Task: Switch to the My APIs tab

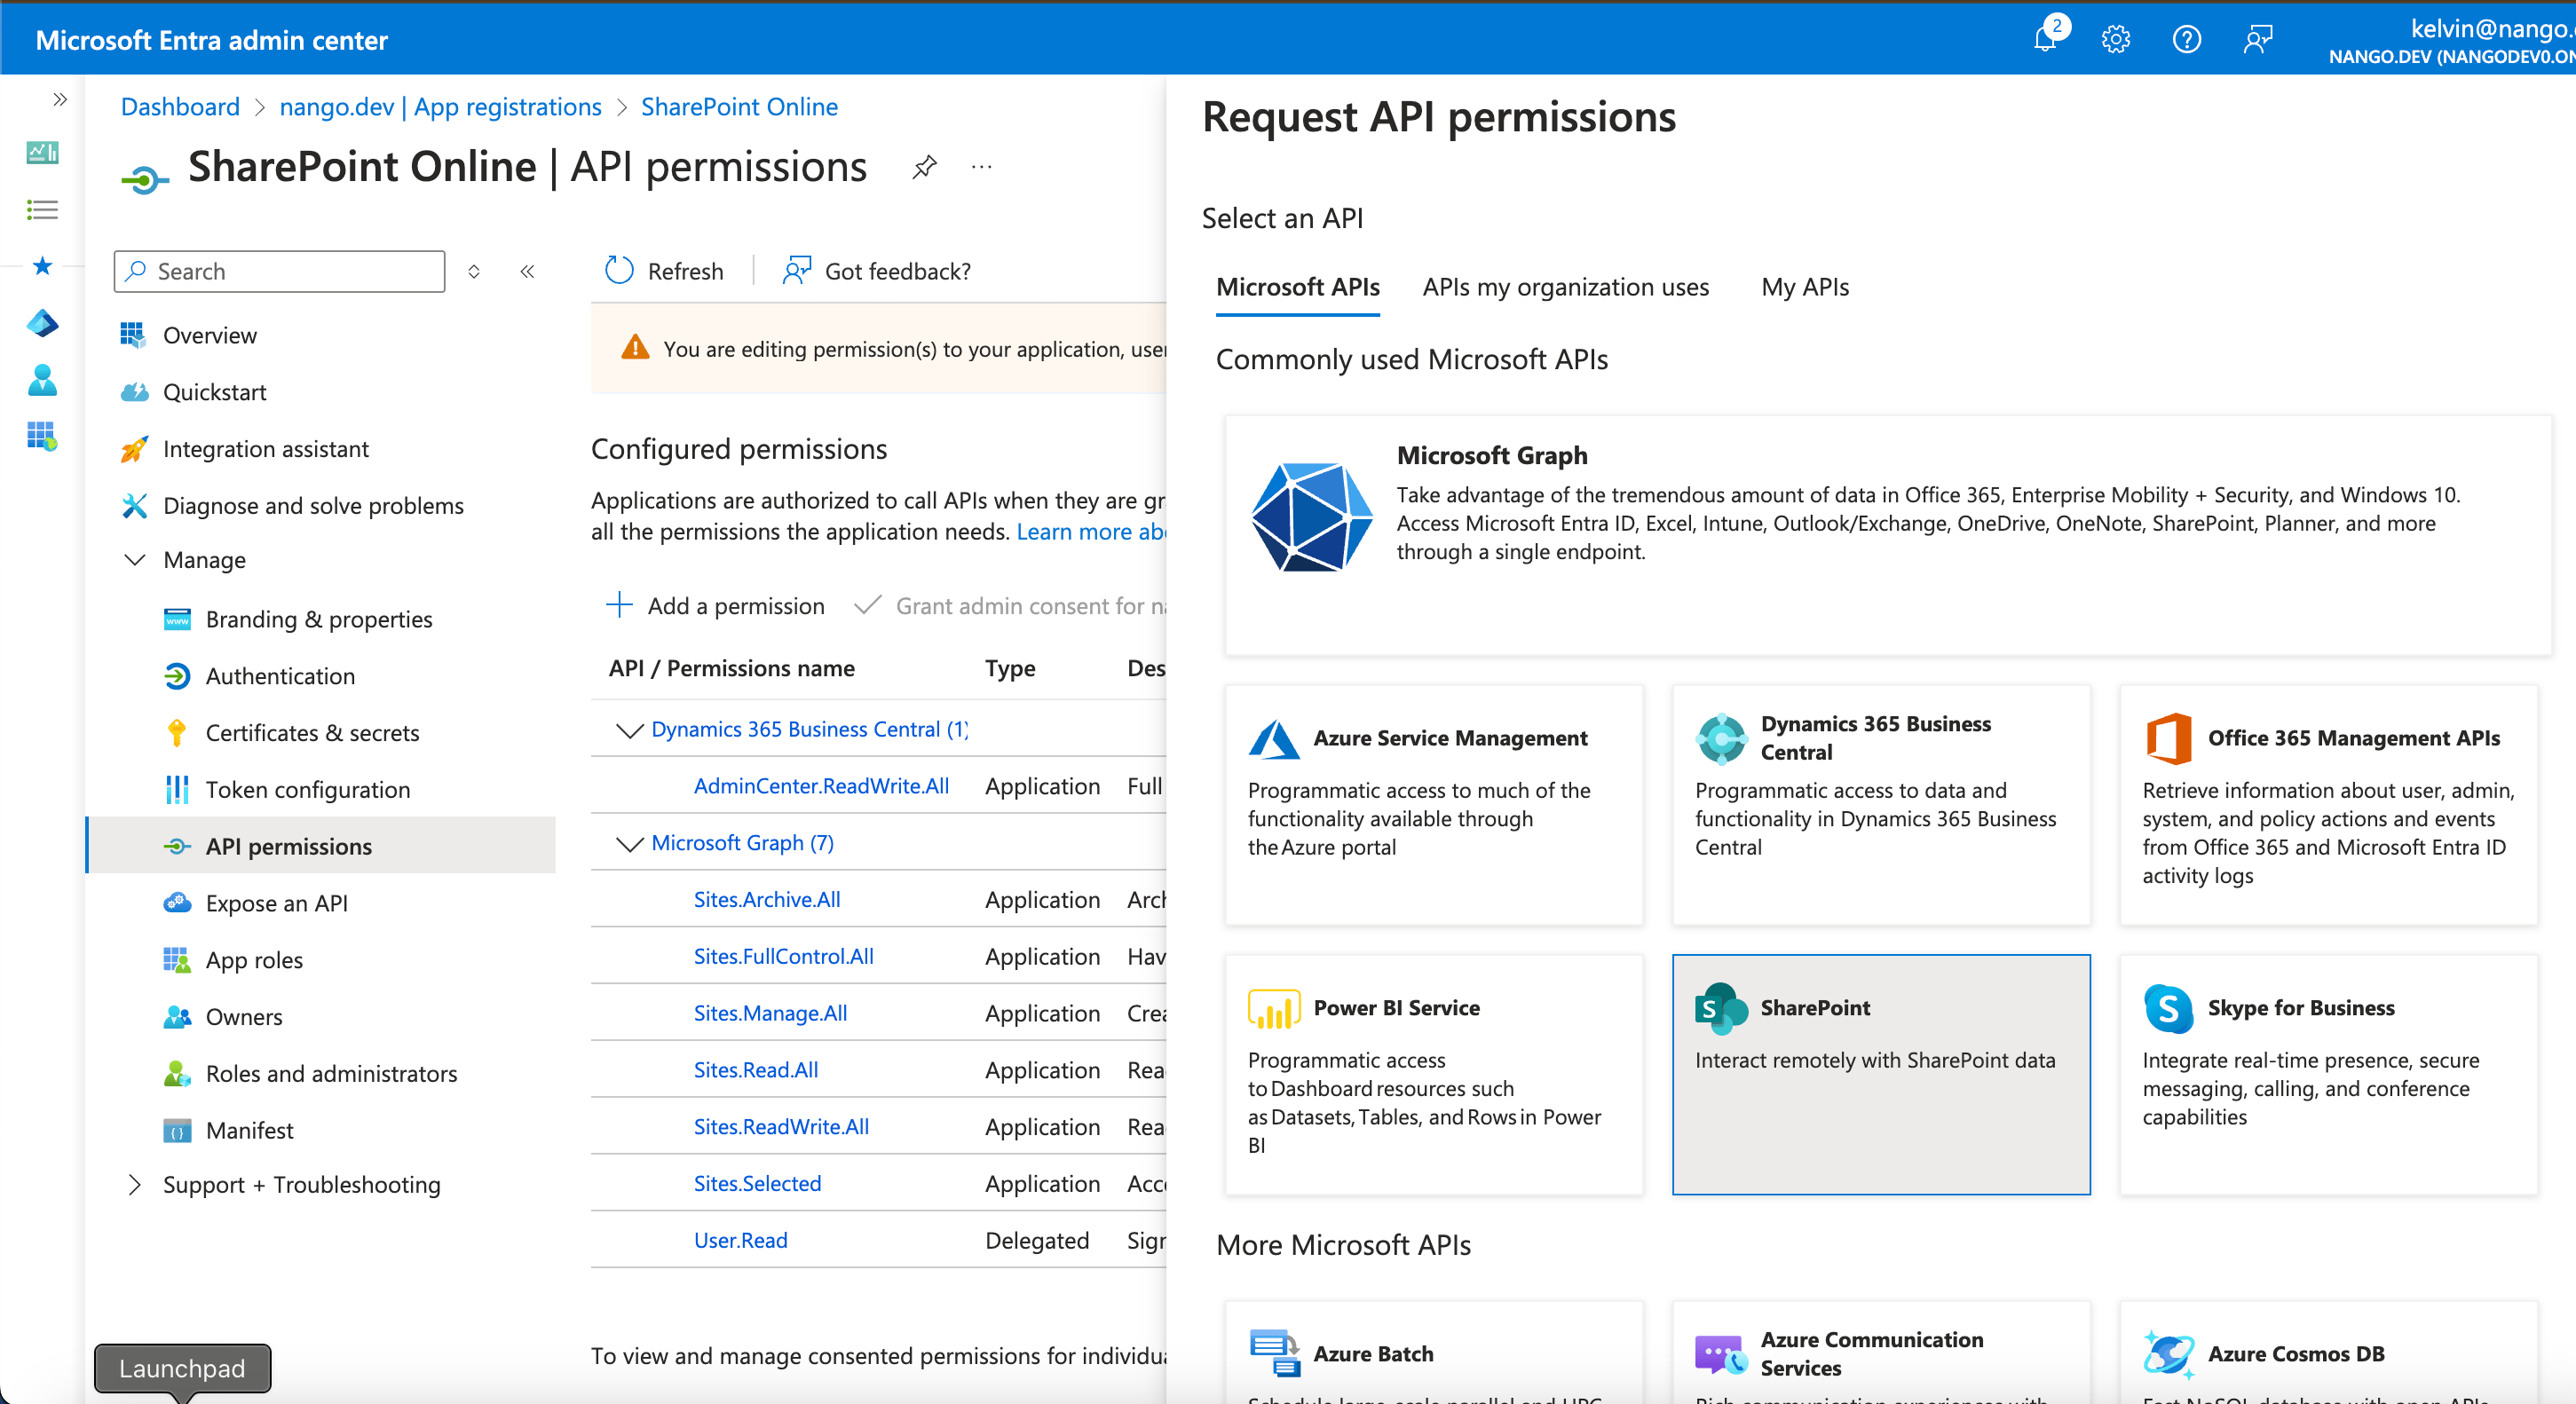Action: (1804, 287)
